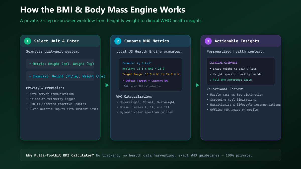Image resolution: width=301 pixels, height=169 pixels.
Task: Select the Metric height and weight option
Action: [60, 64]
